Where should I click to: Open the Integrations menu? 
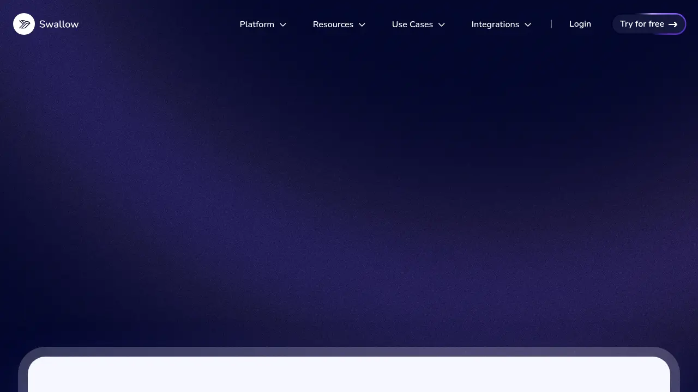pos(495,24)
